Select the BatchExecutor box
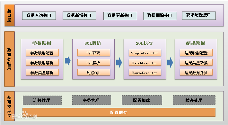228x125 pixels. [x=145, y=63]
